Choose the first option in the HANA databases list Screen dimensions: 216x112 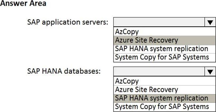click(127, 81)
